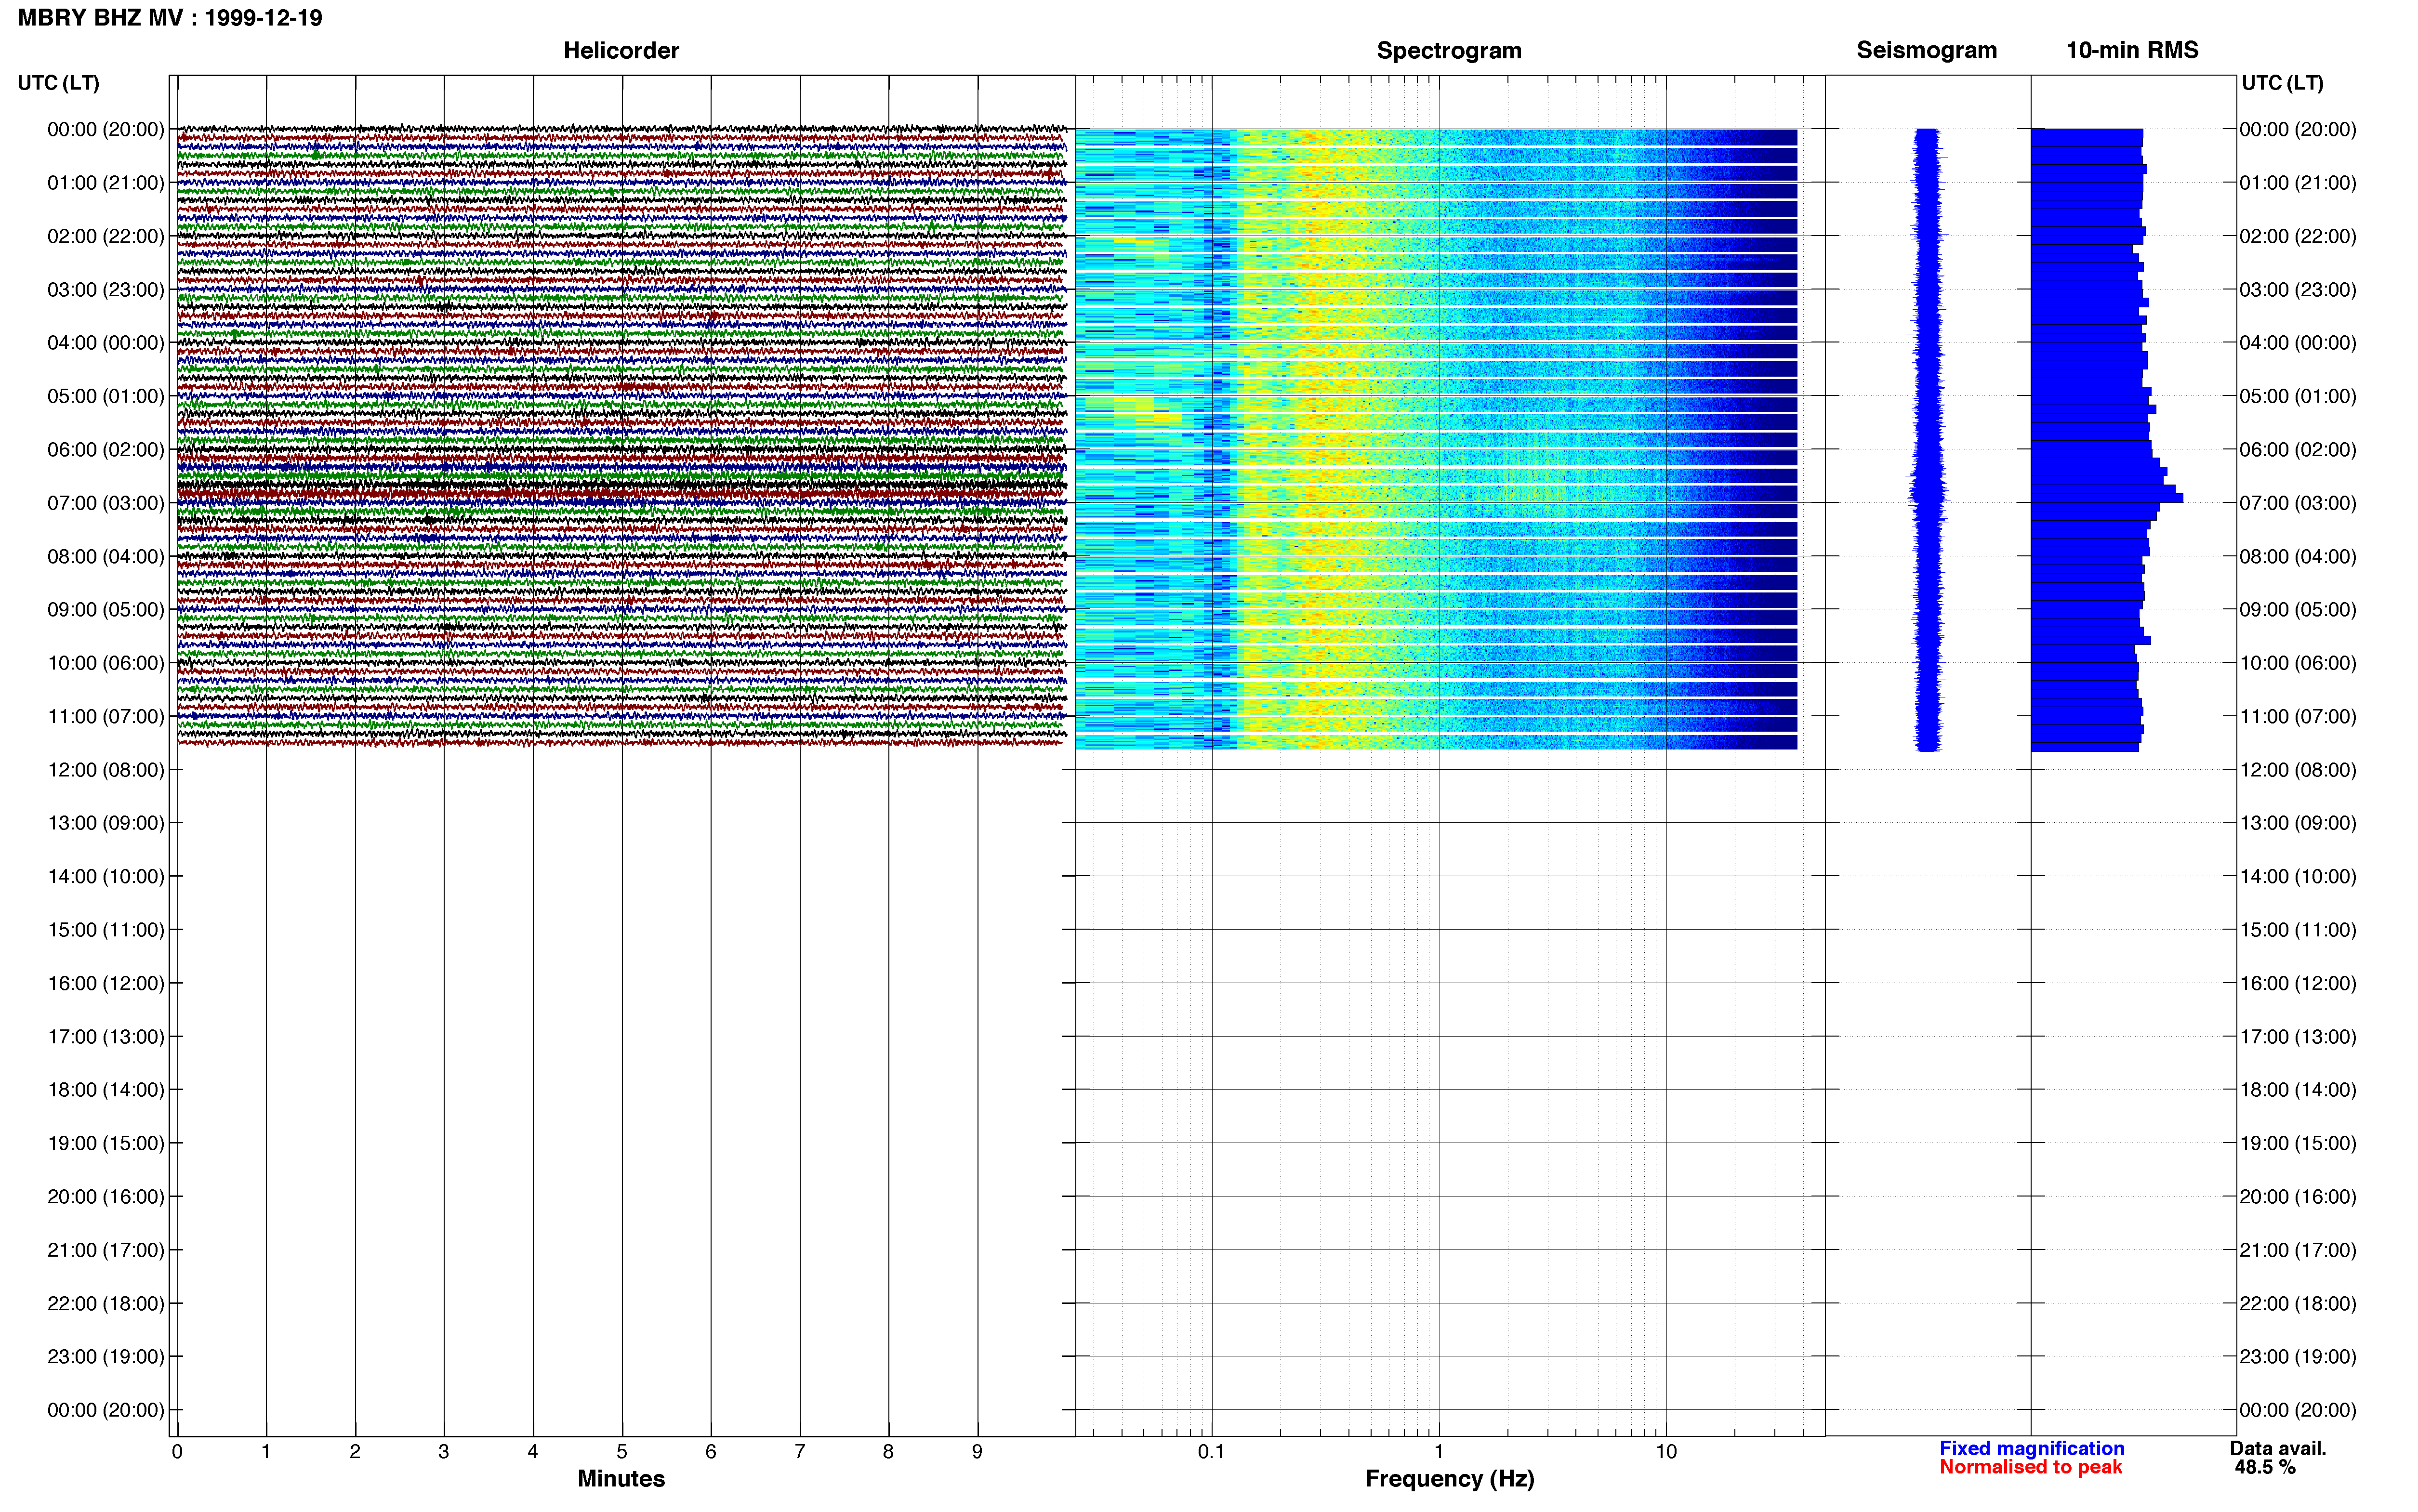
Task: Click left time label '22:00 (18:00)'
Action: point(106,1303)
